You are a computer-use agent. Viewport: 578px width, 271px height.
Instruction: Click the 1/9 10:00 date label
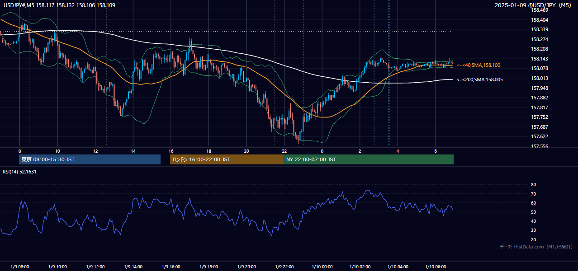(57, 266)
